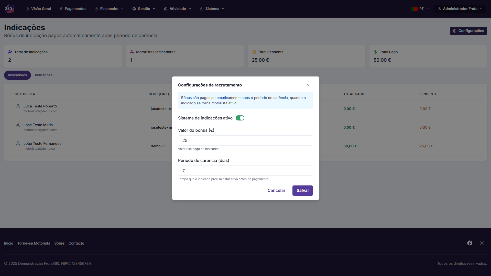Go to Pagamentos in the navbar
The height and width of the screenshot is (276, 491).
[73, 9]
